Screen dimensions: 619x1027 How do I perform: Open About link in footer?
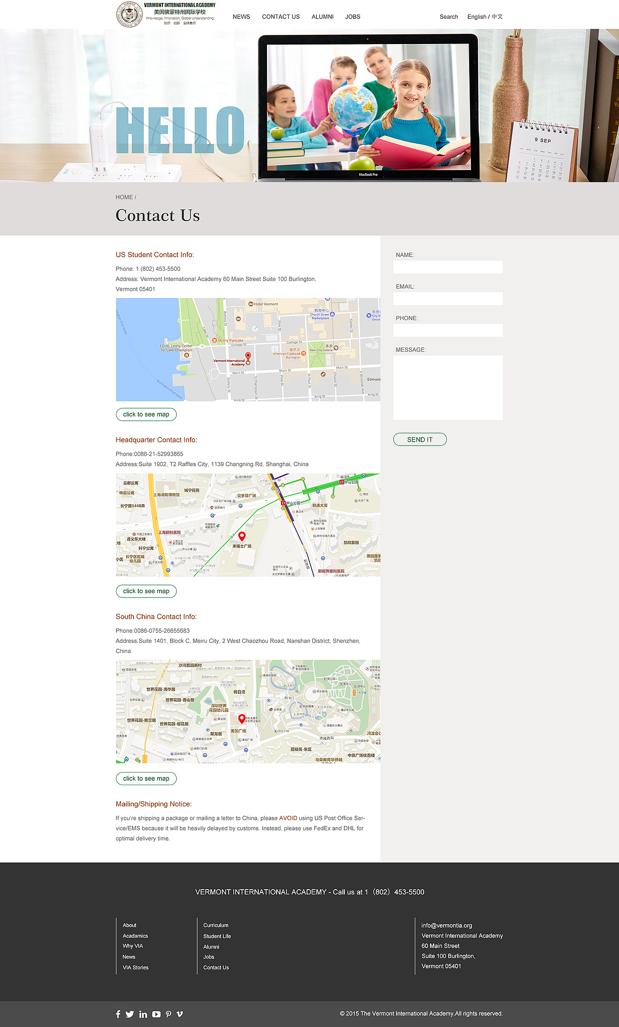tap(130, 925)
